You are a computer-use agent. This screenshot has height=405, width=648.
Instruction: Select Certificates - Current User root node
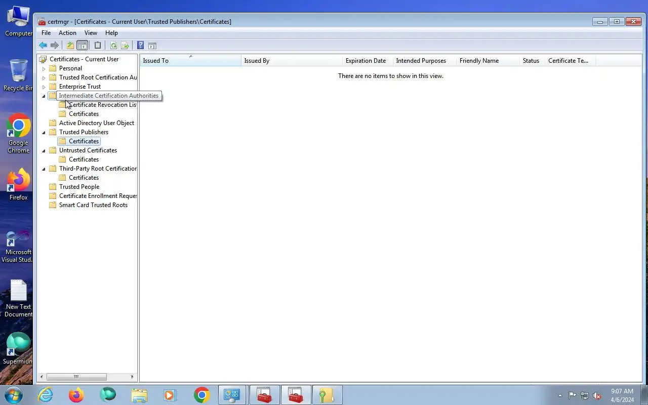click(84, 59)
